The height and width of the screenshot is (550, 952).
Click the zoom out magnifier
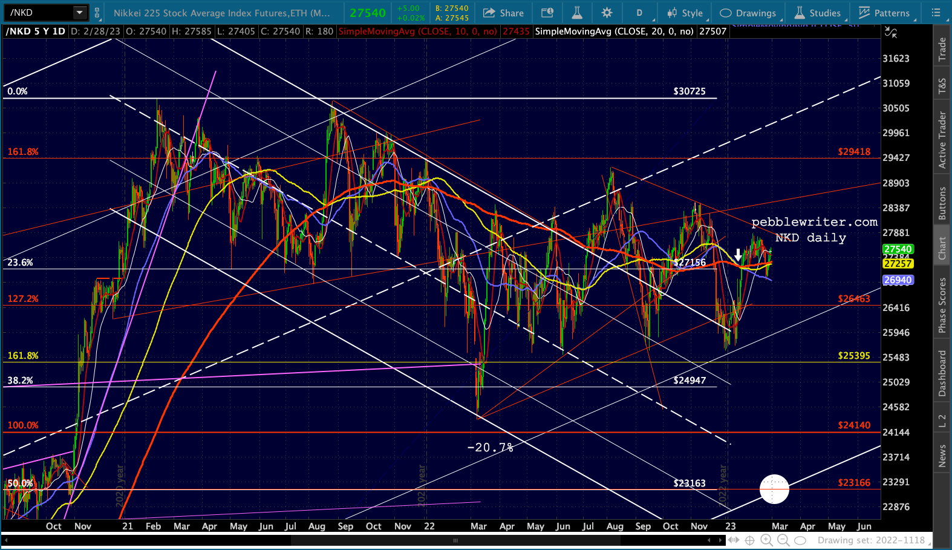(783, 540)
